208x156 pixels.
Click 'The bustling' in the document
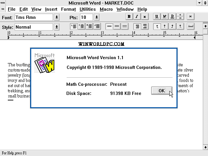click(x=19, y=65)
